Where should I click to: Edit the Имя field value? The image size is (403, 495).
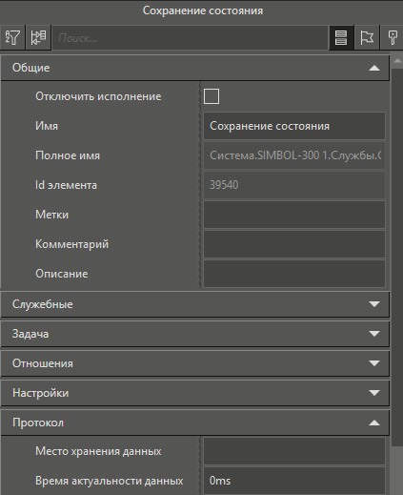click(294, 126)
